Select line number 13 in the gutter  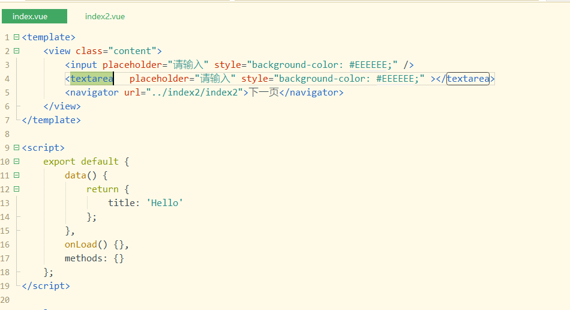point(5,203)
